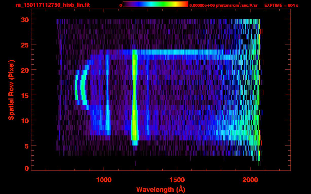Click the colorbar minimum label 0
311x194 pixels.
tap(121, 5)
